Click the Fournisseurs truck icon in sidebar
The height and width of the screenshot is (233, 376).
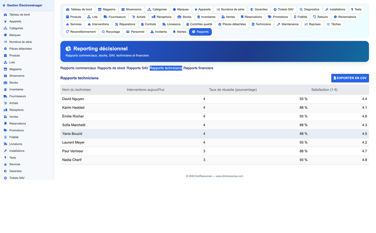[5, 96]
